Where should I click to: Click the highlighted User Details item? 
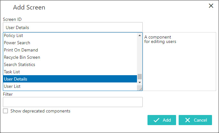click(15, 79)
